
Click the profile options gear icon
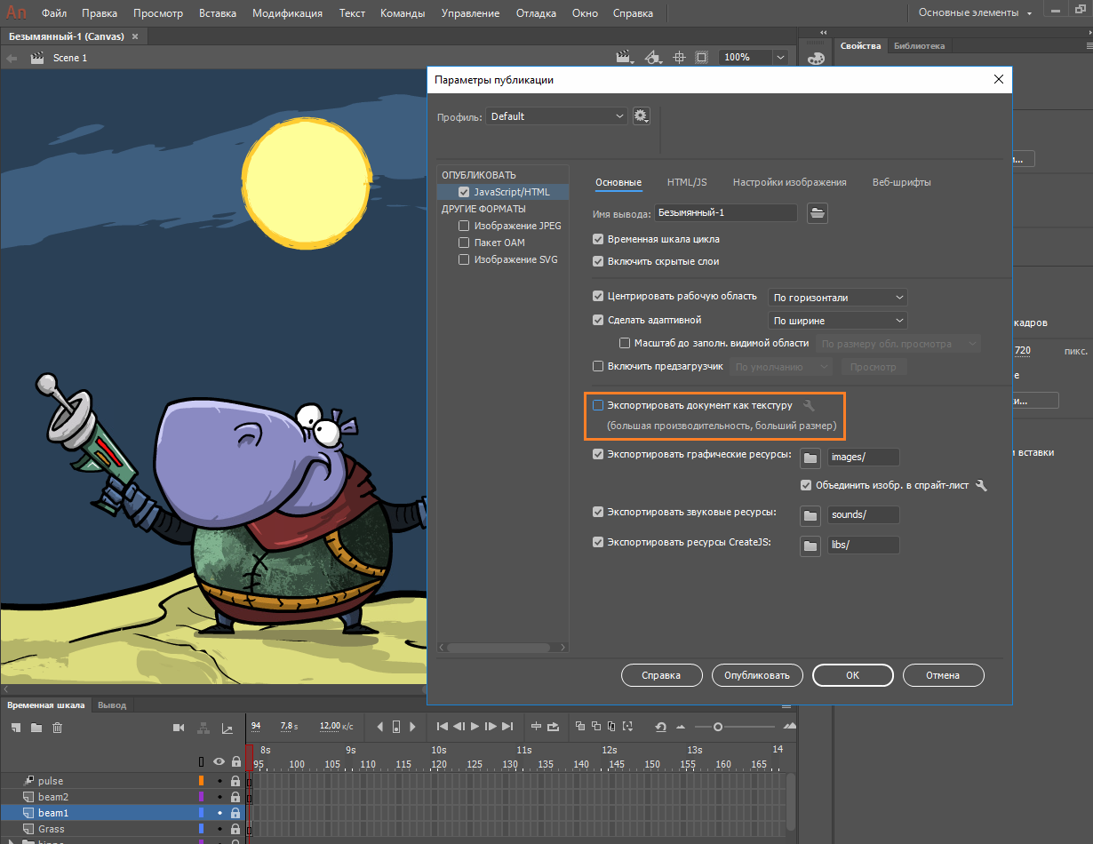point(641,116)
